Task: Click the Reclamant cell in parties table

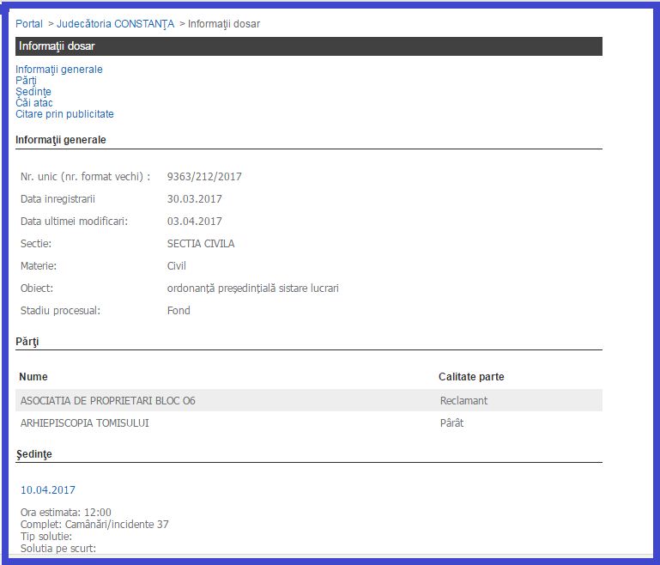Action: pos(463,401)
